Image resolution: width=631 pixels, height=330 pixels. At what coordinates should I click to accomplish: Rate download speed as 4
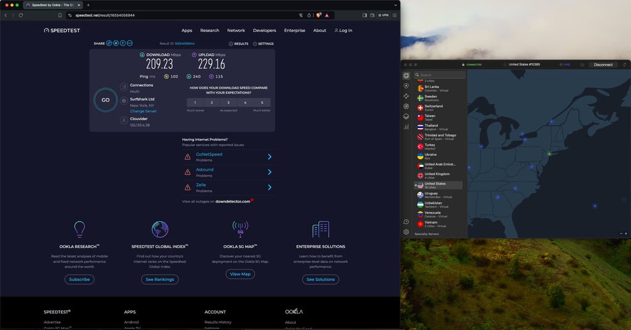[245, 102]
